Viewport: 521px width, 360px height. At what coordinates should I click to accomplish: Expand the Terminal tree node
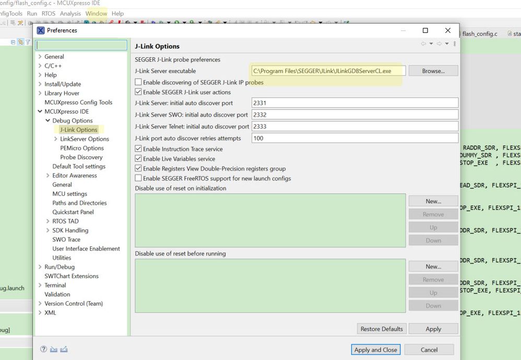click(x=40, y=285)
